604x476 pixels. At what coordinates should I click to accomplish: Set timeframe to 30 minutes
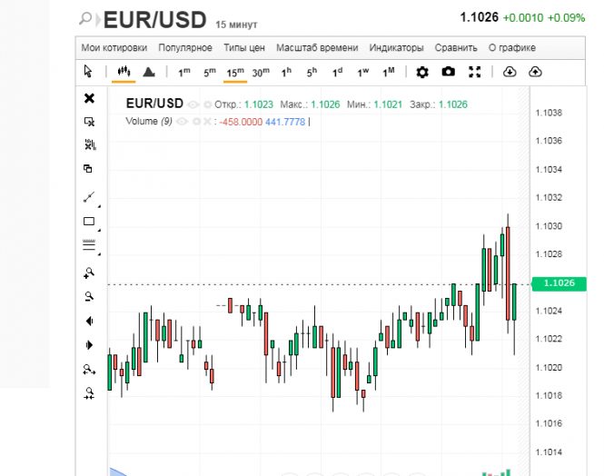click(261, 72)
